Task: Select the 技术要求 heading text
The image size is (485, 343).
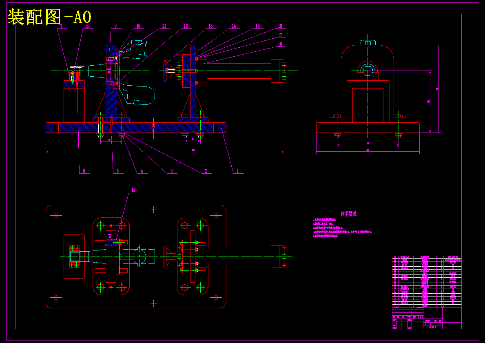Action: click(x=349, y=214)
